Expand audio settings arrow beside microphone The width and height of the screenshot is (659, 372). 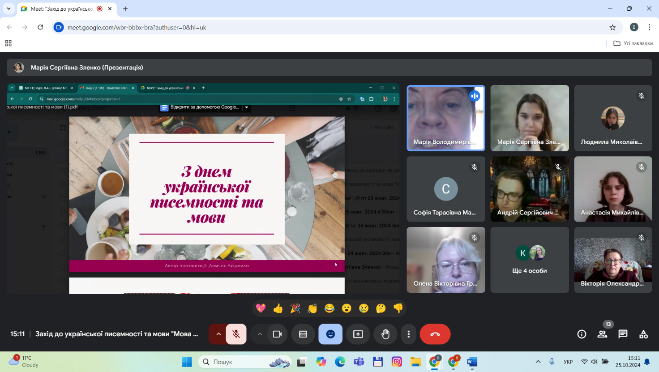click(218, 334)
